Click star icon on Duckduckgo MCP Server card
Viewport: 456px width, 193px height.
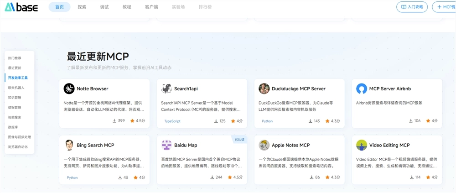pos(327,121)
